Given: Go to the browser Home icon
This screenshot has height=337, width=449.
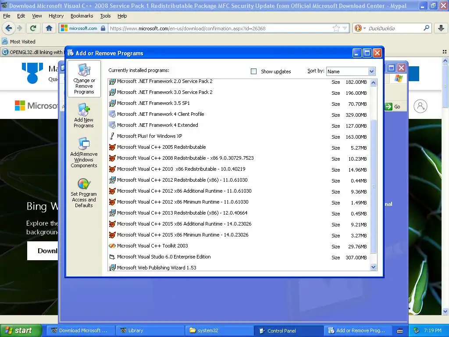Looking at the screenshot, I should tap(49, 28).
